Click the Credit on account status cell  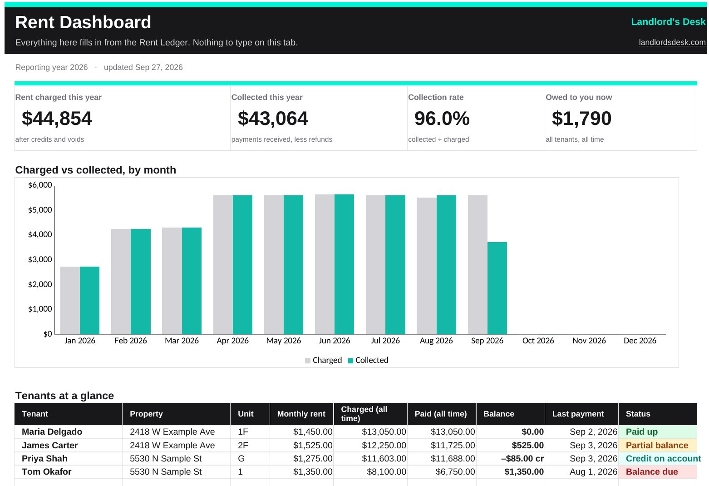pyautogui.click(x=657, y=459)
